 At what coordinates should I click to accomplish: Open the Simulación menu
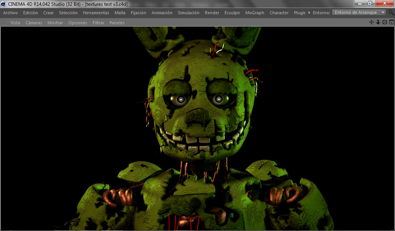coord(188,13)
